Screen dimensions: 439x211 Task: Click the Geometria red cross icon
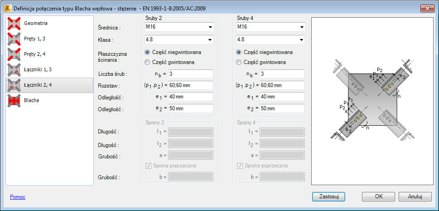click(x=14, y=23)
